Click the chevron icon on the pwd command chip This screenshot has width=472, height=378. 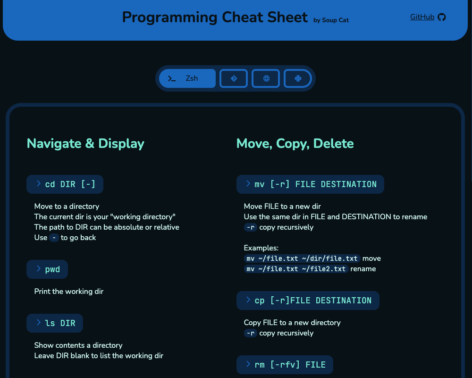38,269
